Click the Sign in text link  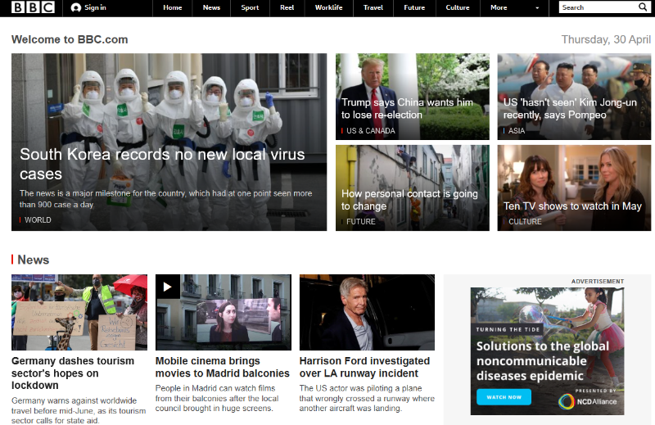95,7
